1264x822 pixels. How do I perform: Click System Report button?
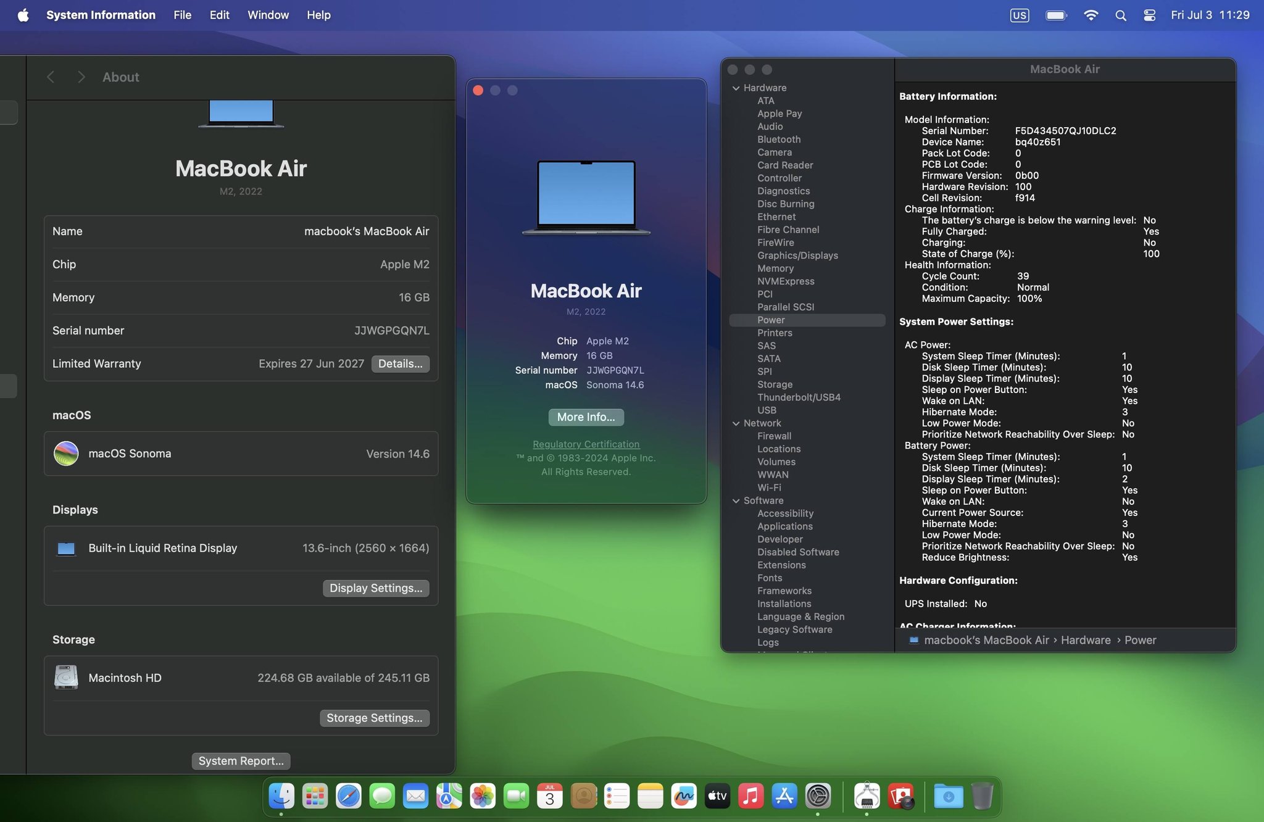click(241, 761)
